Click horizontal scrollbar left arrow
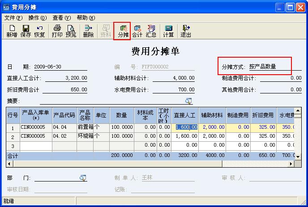 9,164
